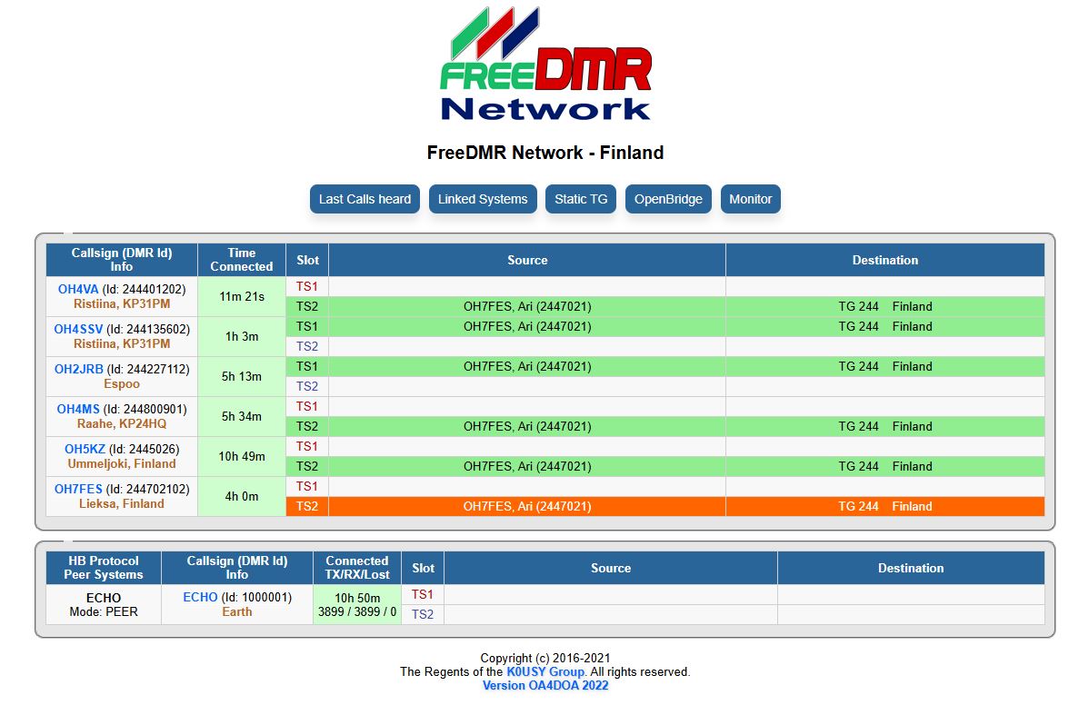Select OH5KZ time connected '10h 49m'

click(x=242, y=456)
